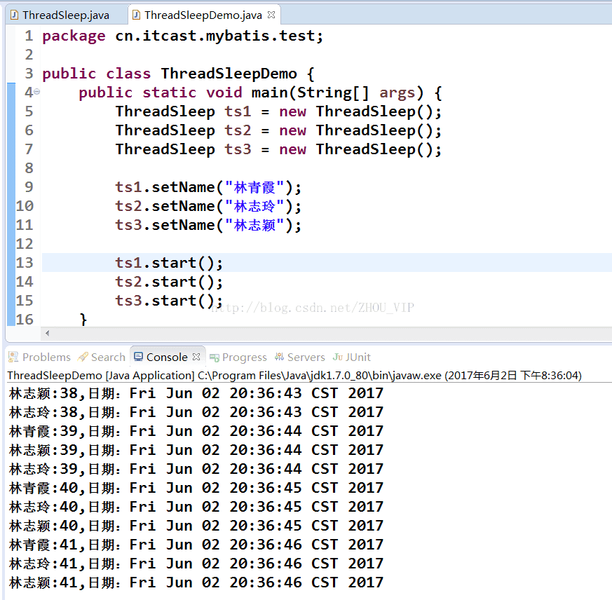The image size is (612, 600).
Task: Click line number 9 in the gutter
Action: (28, 187)
